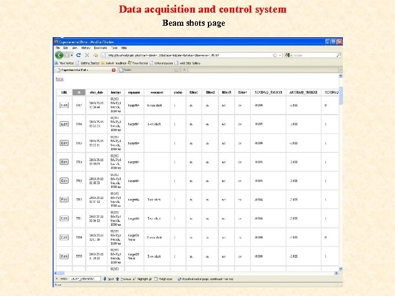Screen dimensions: 395x296
Task: Switch to the Experimental Data tab
Action: [84, 70]
